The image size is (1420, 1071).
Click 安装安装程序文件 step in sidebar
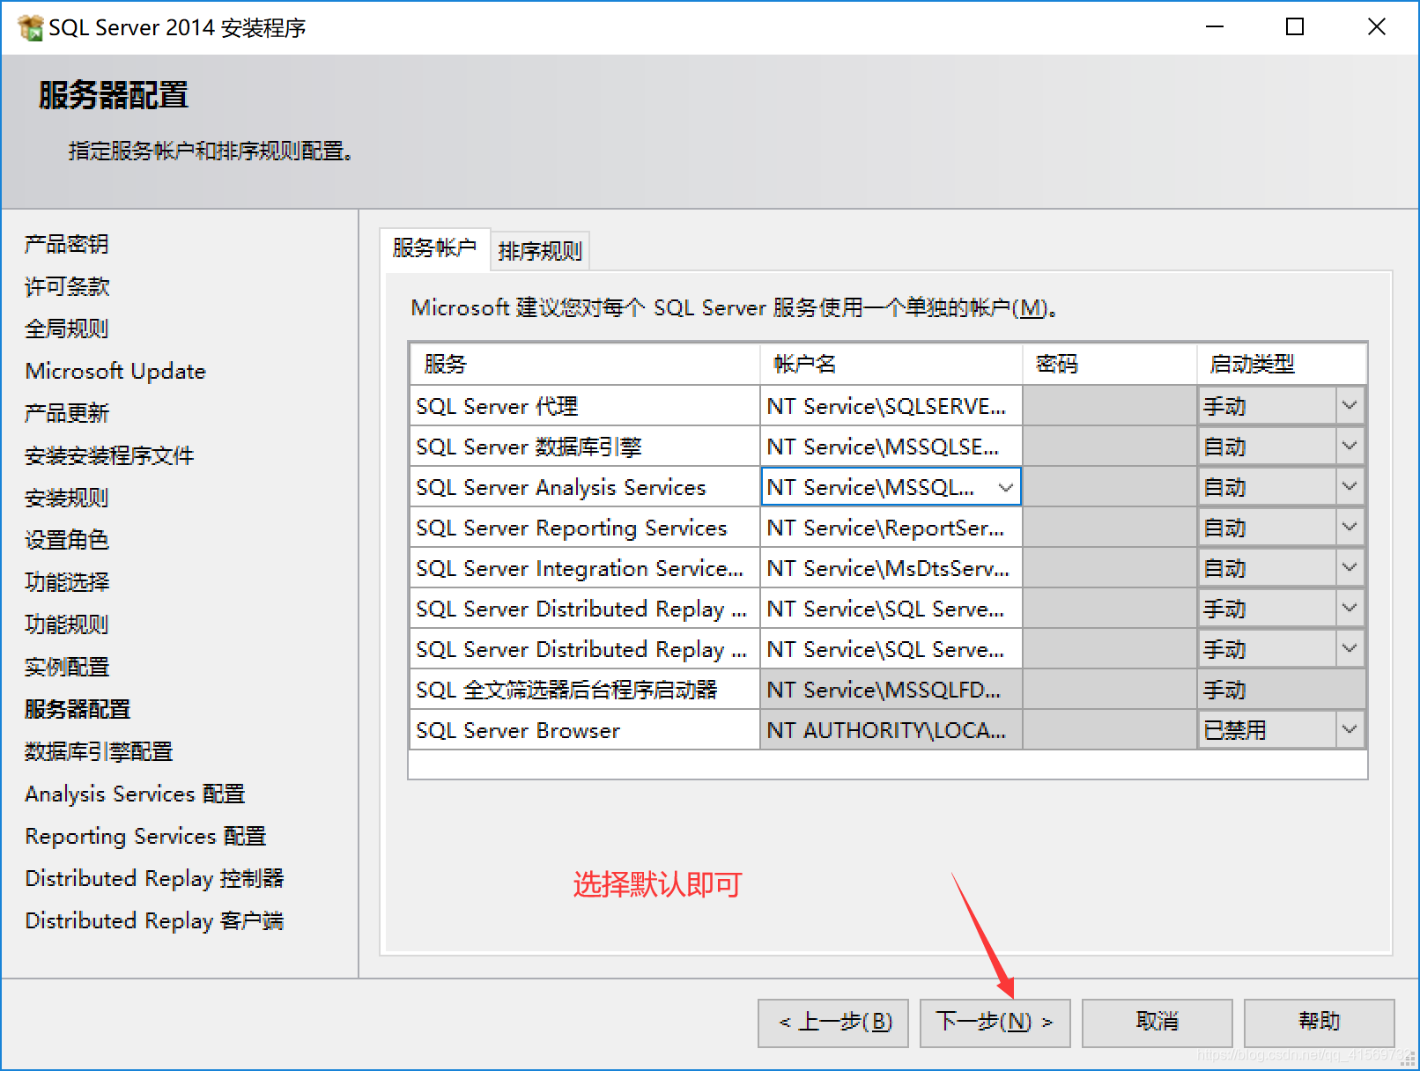coord(109,455)
